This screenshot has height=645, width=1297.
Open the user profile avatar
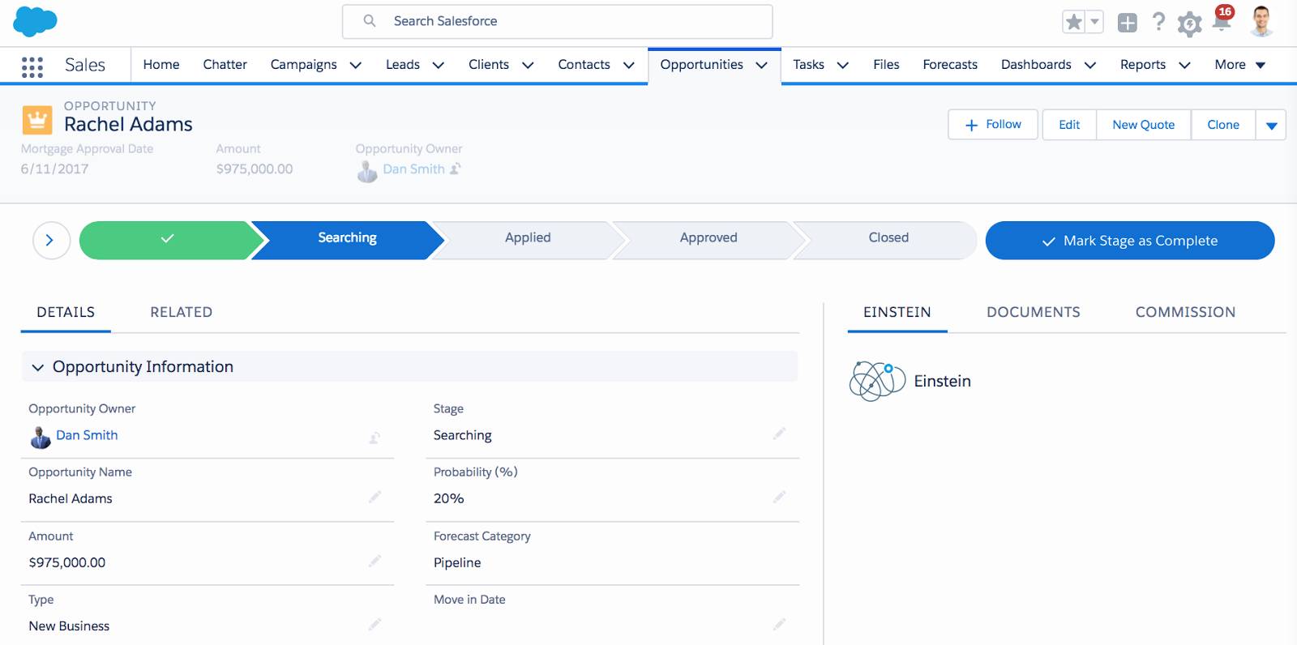pyautogui.click(x=1261, y=21)
